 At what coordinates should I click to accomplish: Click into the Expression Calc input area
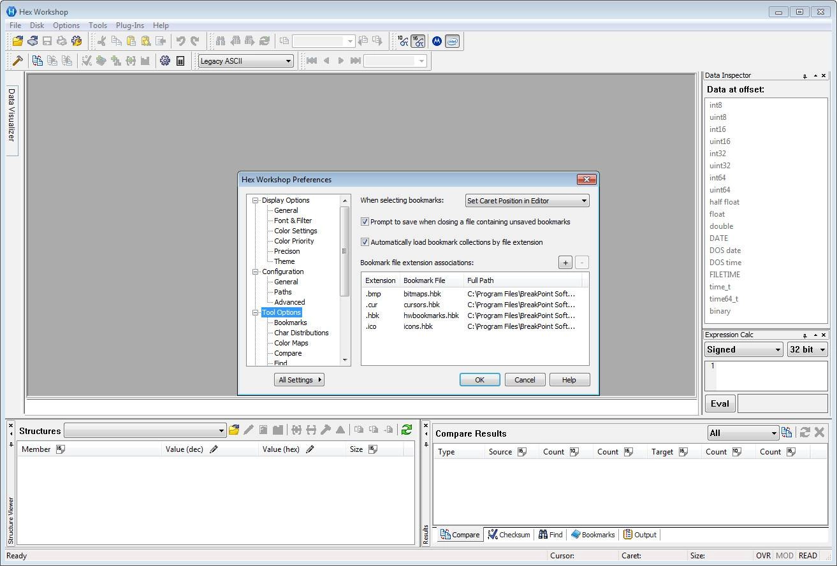(766, 375)
